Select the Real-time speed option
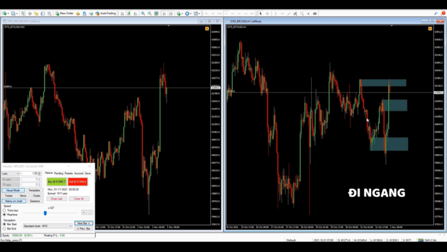This screenshot has width=447, height=252. tap(4, 214)
